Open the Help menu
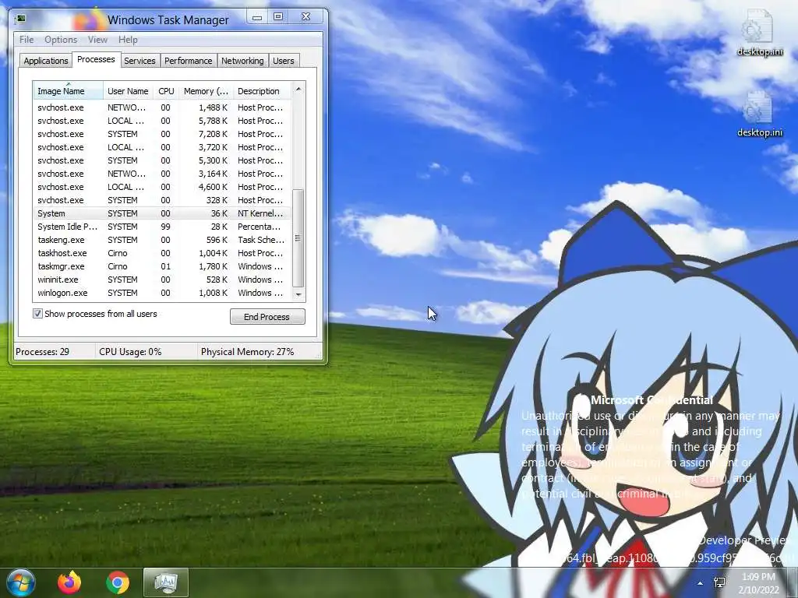Viewport: 798px width, 598px height. coord(128,40)
